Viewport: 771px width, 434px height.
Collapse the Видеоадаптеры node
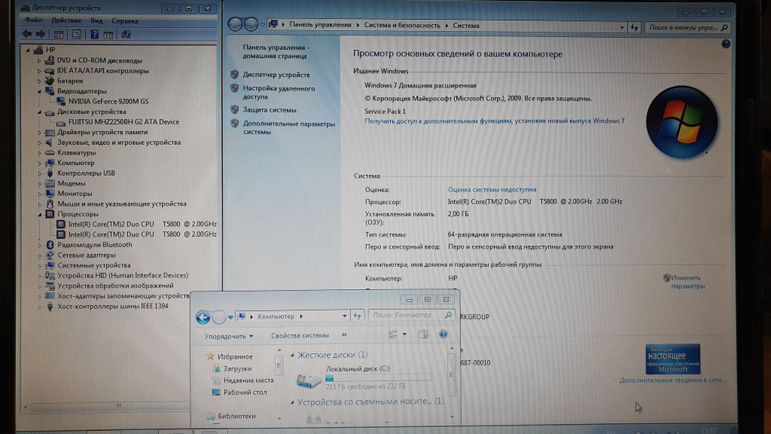(39, 92)
